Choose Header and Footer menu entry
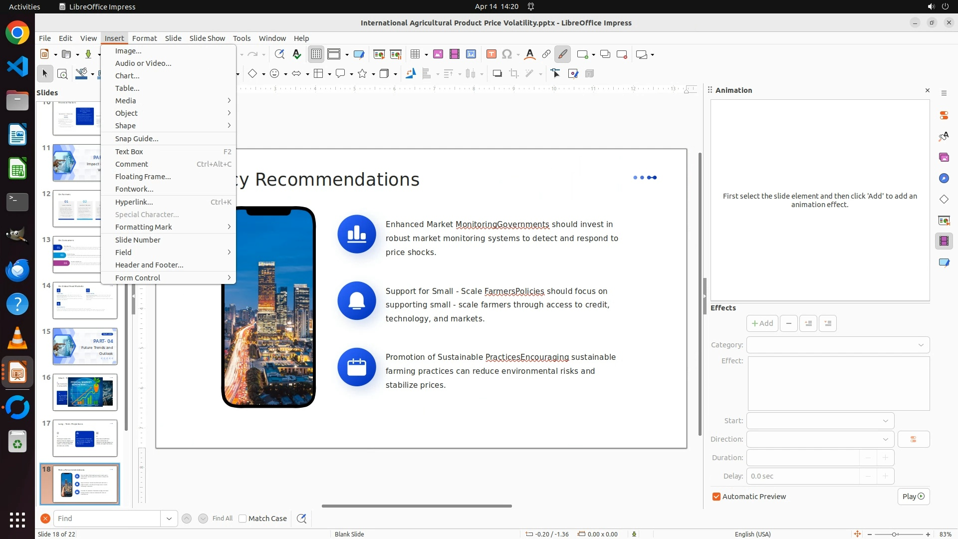 (x=149, y=265)
